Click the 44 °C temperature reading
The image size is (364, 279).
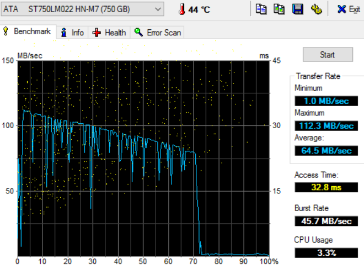click(x=199, y=9)
